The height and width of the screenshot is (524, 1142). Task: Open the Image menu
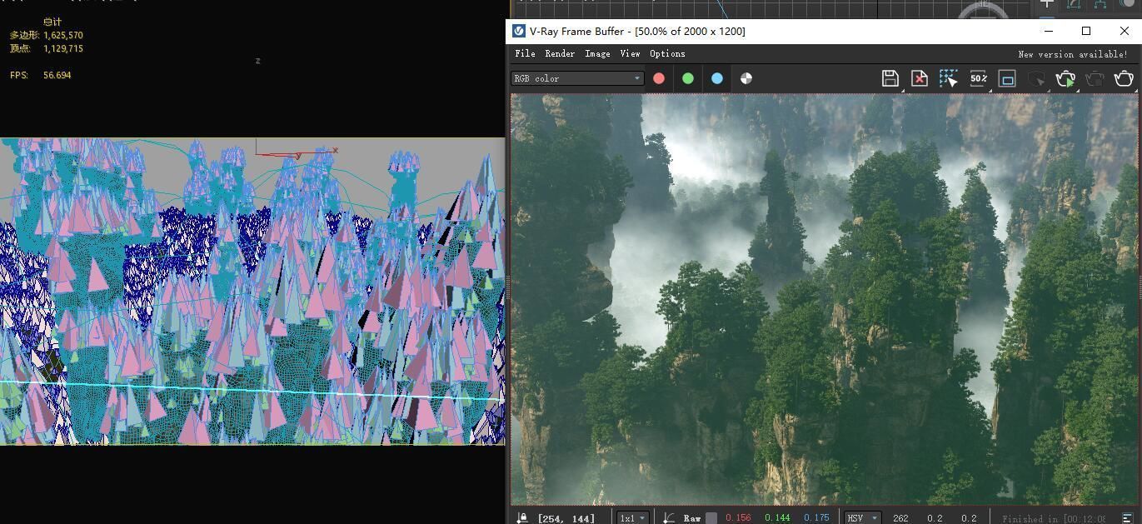click(x=597, y=53)
